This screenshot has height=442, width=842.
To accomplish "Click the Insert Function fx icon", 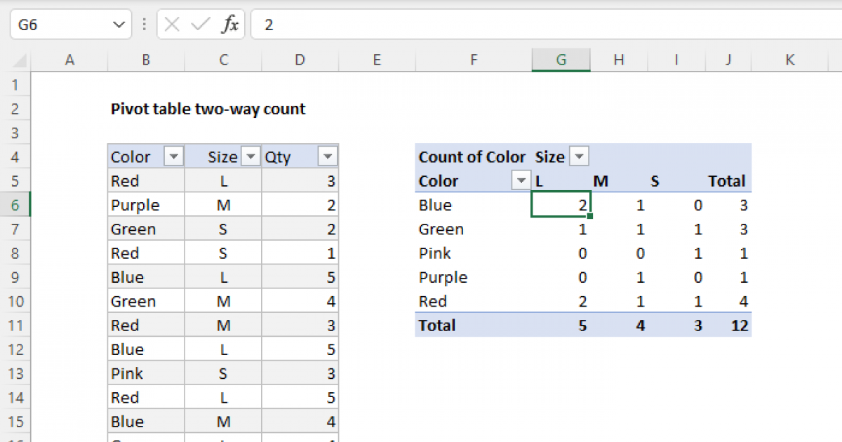I will tap(230, 25).
